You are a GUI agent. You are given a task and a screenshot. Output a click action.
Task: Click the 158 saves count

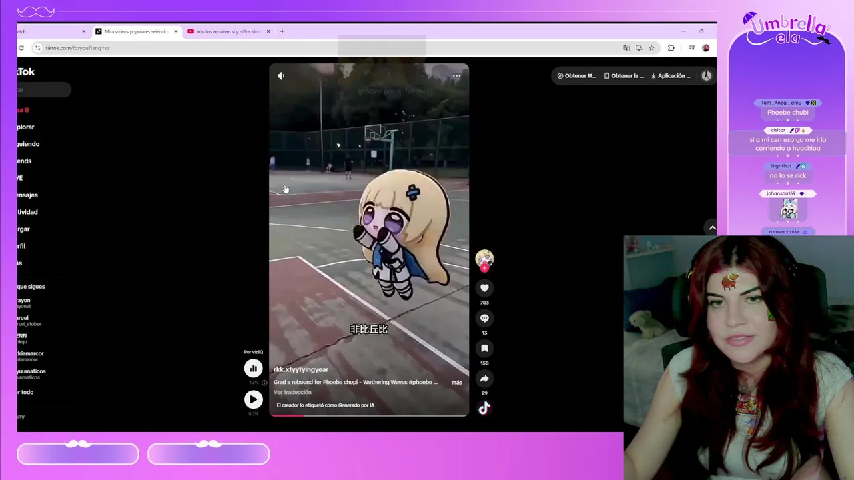pos(484,363)
